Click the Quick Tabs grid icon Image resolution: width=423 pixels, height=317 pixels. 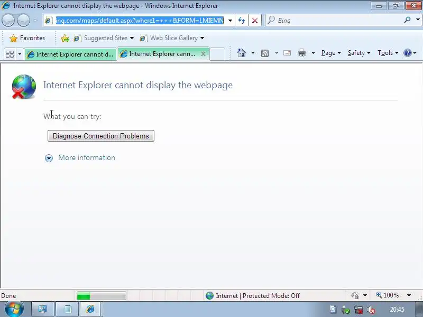(x=10, y=54)
